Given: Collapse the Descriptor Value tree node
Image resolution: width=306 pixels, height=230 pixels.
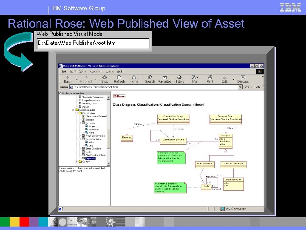Looking at the screenshot, I should tap(79, 139).
